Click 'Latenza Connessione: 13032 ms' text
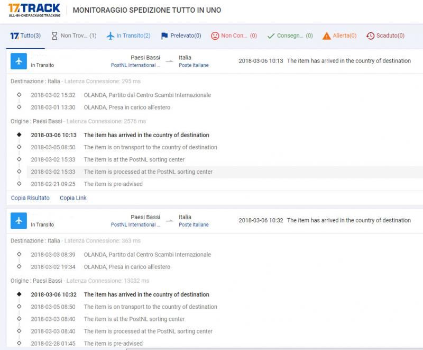 (x=108, y=281)
